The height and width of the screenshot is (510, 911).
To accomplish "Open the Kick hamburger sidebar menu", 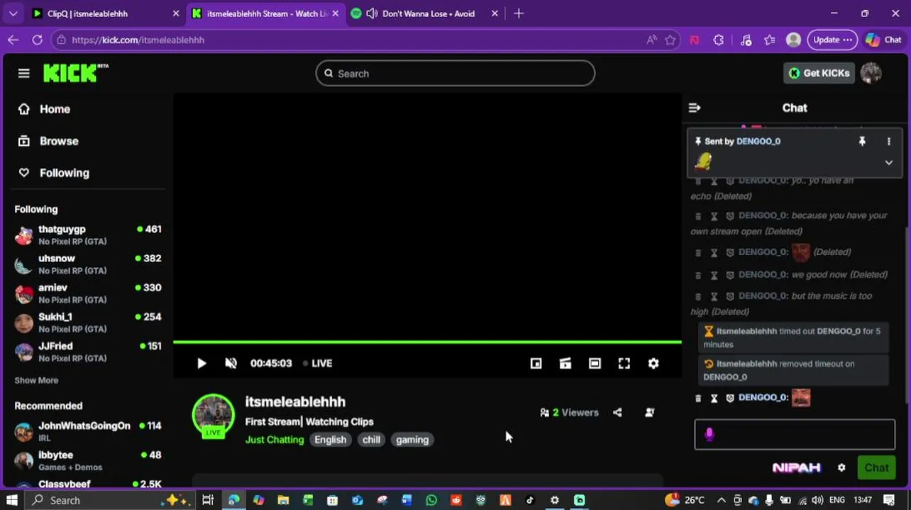I will pos(23,73).
